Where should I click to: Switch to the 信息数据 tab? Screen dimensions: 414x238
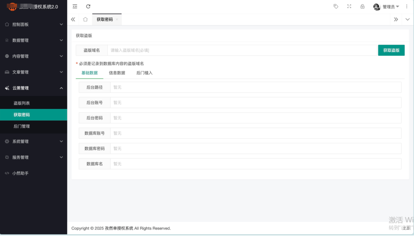(x=117, y=73)
